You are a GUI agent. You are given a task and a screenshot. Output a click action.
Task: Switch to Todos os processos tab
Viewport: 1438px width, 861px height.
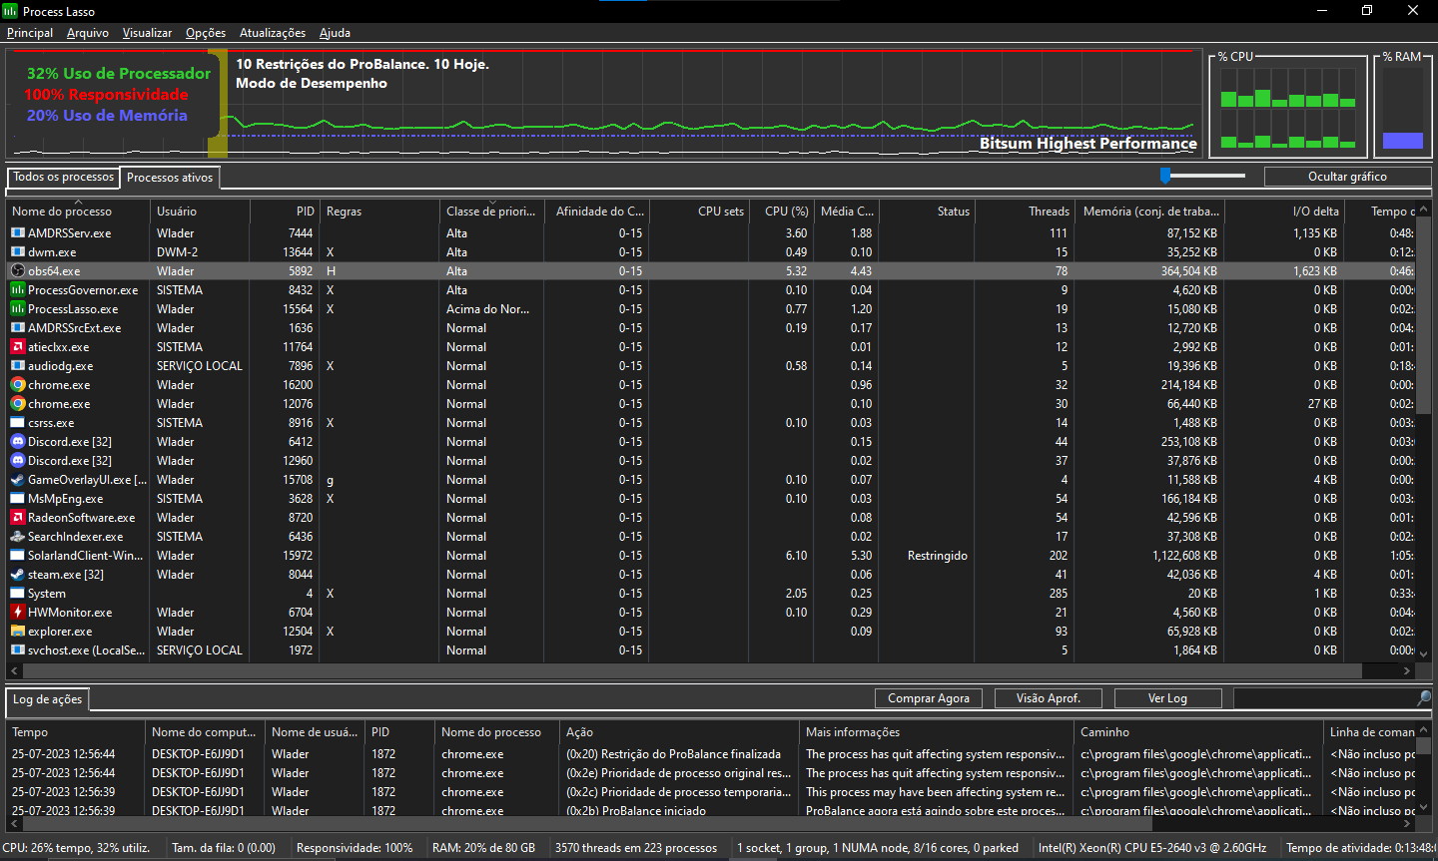pyautogui.click(x=64, y=178)
